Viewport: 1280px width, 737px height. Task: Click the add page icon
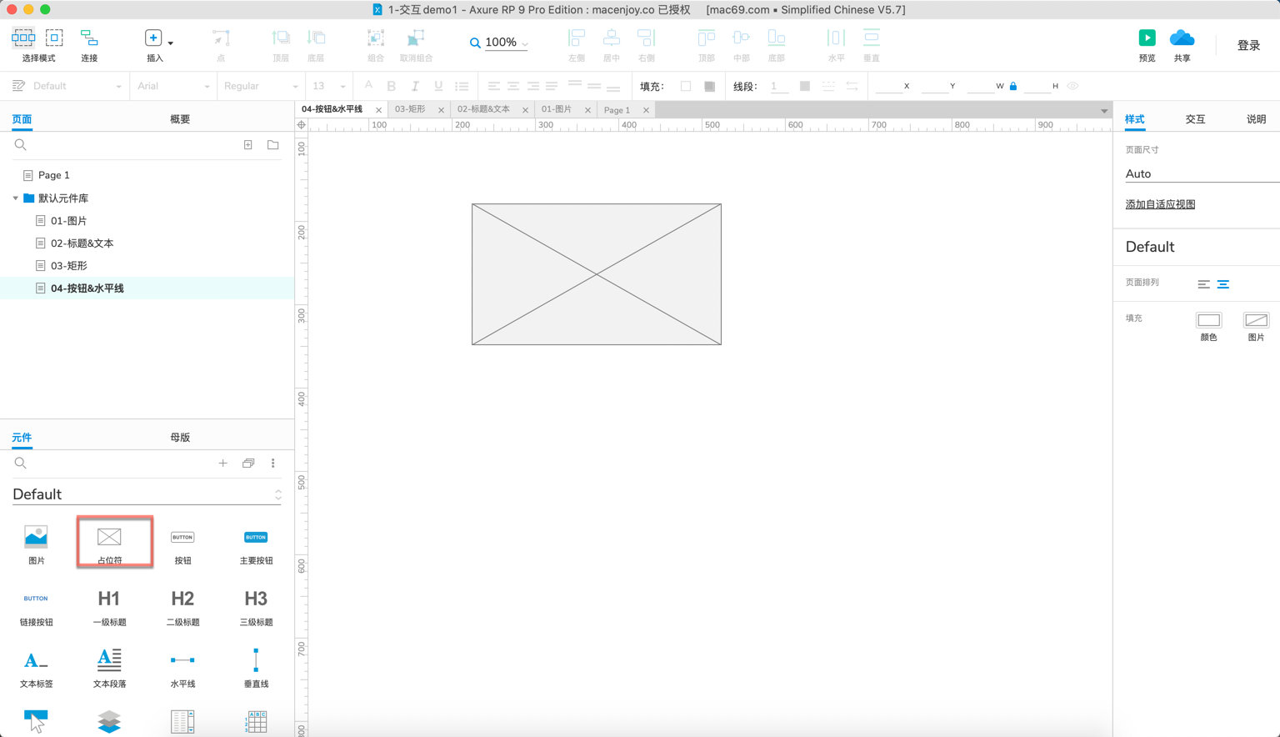(248, 145)
